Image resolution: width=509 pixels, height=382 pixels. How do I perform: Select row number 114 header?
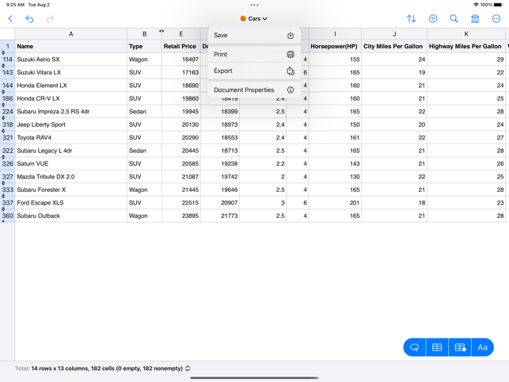coord(7,59)
